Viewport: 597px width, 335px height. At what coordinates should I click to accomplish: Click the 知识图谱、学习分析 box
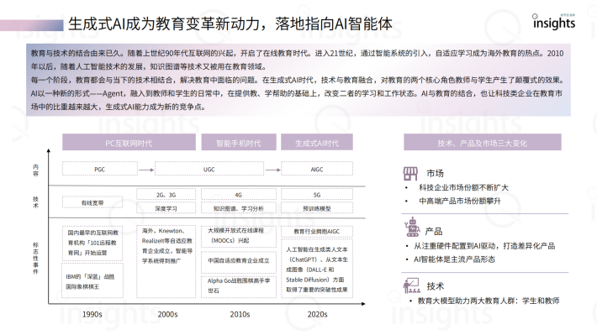239,208
